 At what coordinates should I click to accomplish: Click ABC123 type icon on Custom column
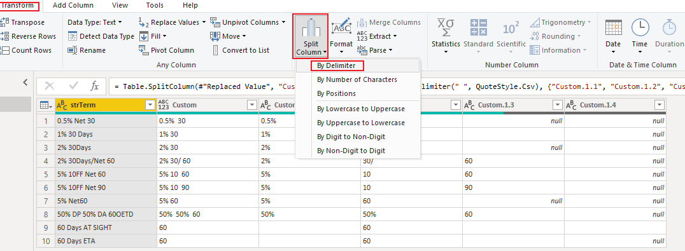point(164,105)
